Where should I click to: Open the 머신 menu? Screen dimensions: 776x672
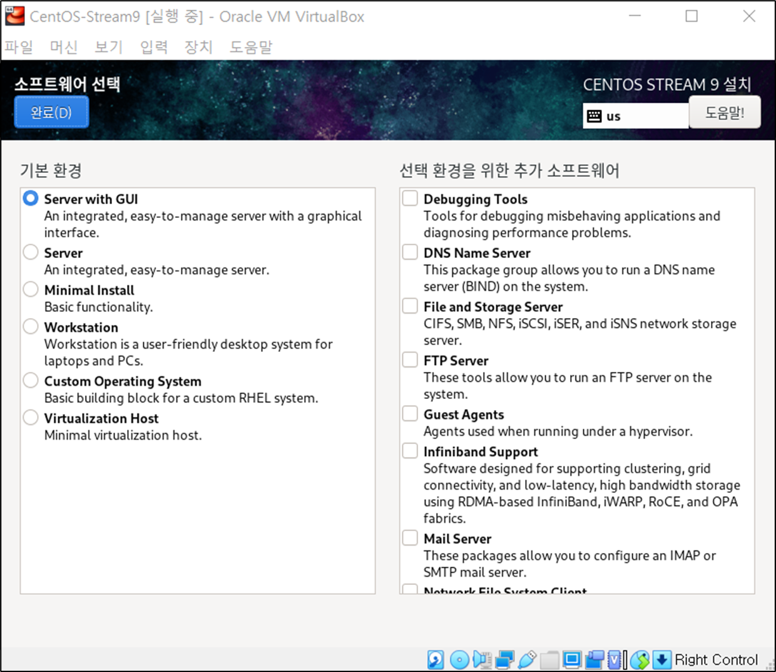[x=64, y=47]
